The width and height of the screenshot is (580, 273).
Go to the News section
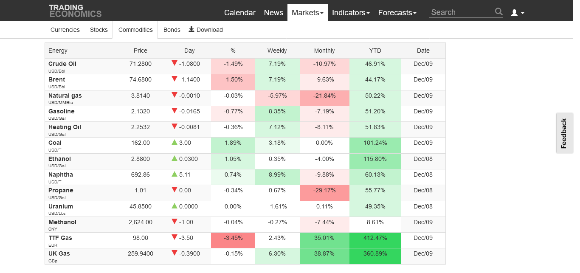(x=273, y=13)
